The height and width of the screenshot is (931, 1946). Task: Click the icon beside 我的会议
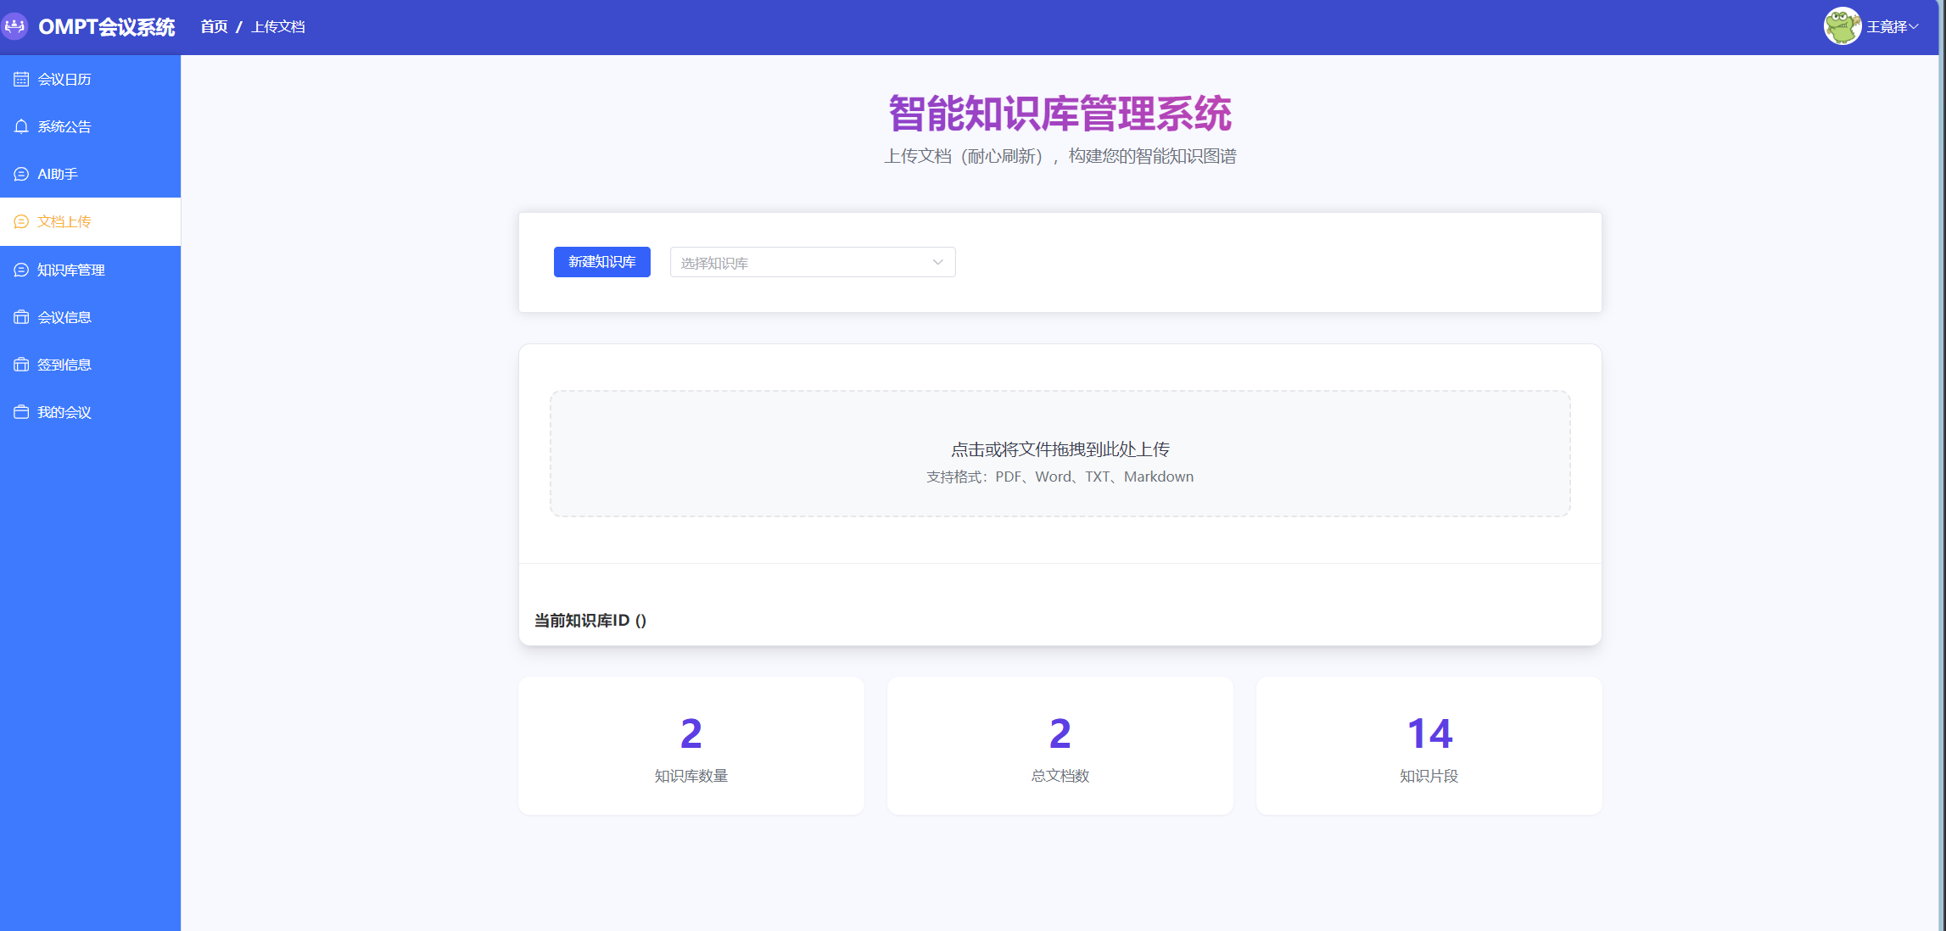click(21, 412)
